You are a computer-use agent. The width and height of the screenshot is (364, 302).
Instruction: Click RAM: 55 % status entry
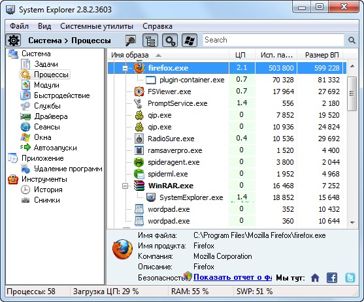coord(190,292)
